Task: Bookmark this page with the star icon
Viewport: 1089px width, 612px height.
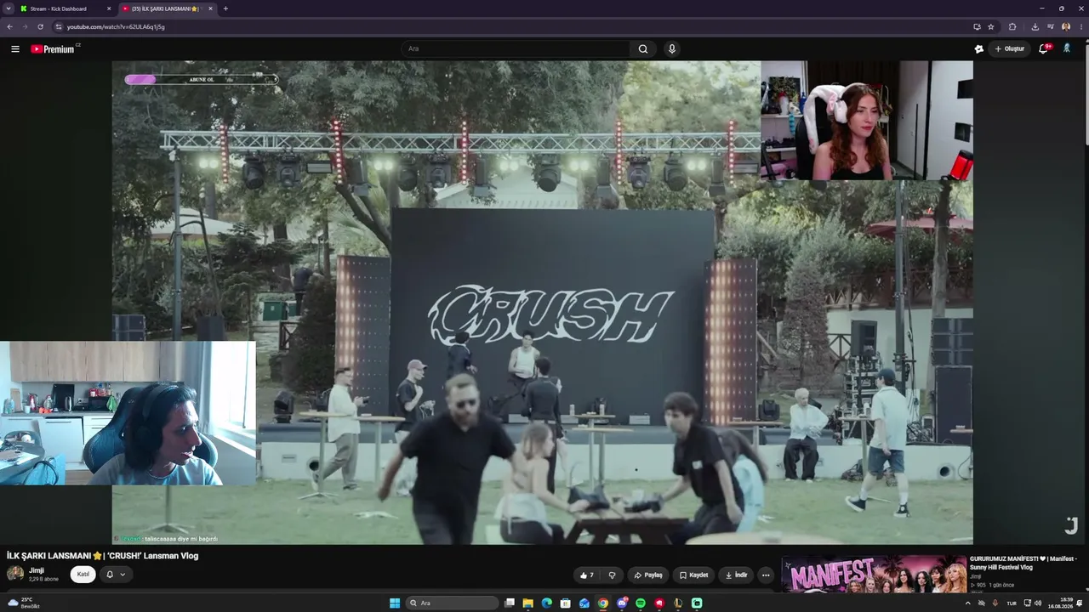Action: pos(991,26)
